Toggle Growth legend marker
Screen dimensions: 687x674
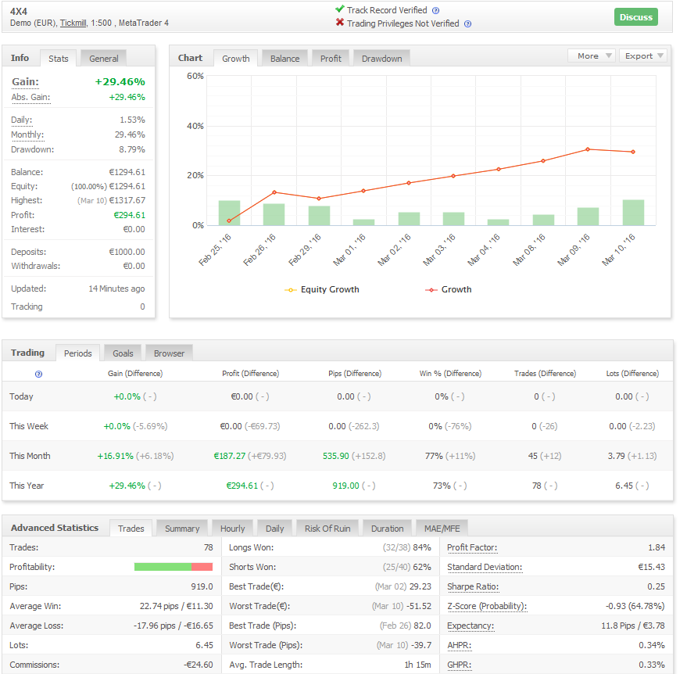[431, 289]
